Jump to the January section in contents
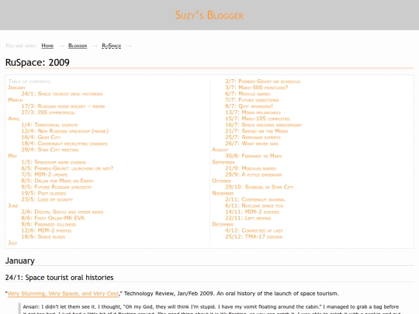The height and width of the screenshot is (314, 419). tap(16, 88)
